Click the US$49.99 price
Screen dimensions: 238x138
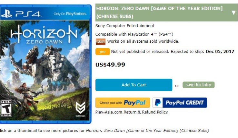tap(110, 65)
